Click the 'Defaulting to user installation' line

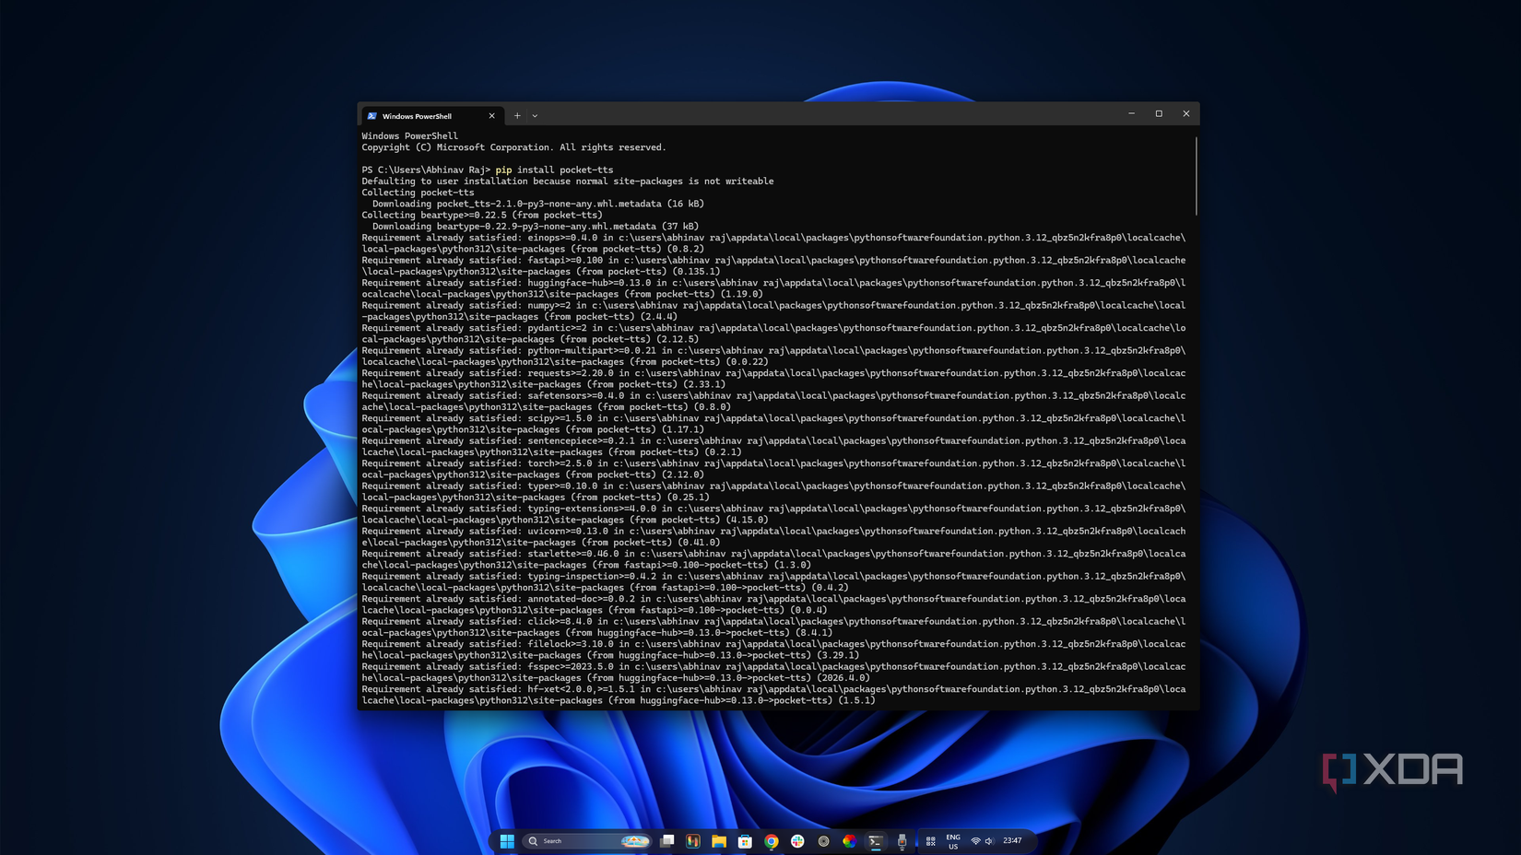[568, 182]
